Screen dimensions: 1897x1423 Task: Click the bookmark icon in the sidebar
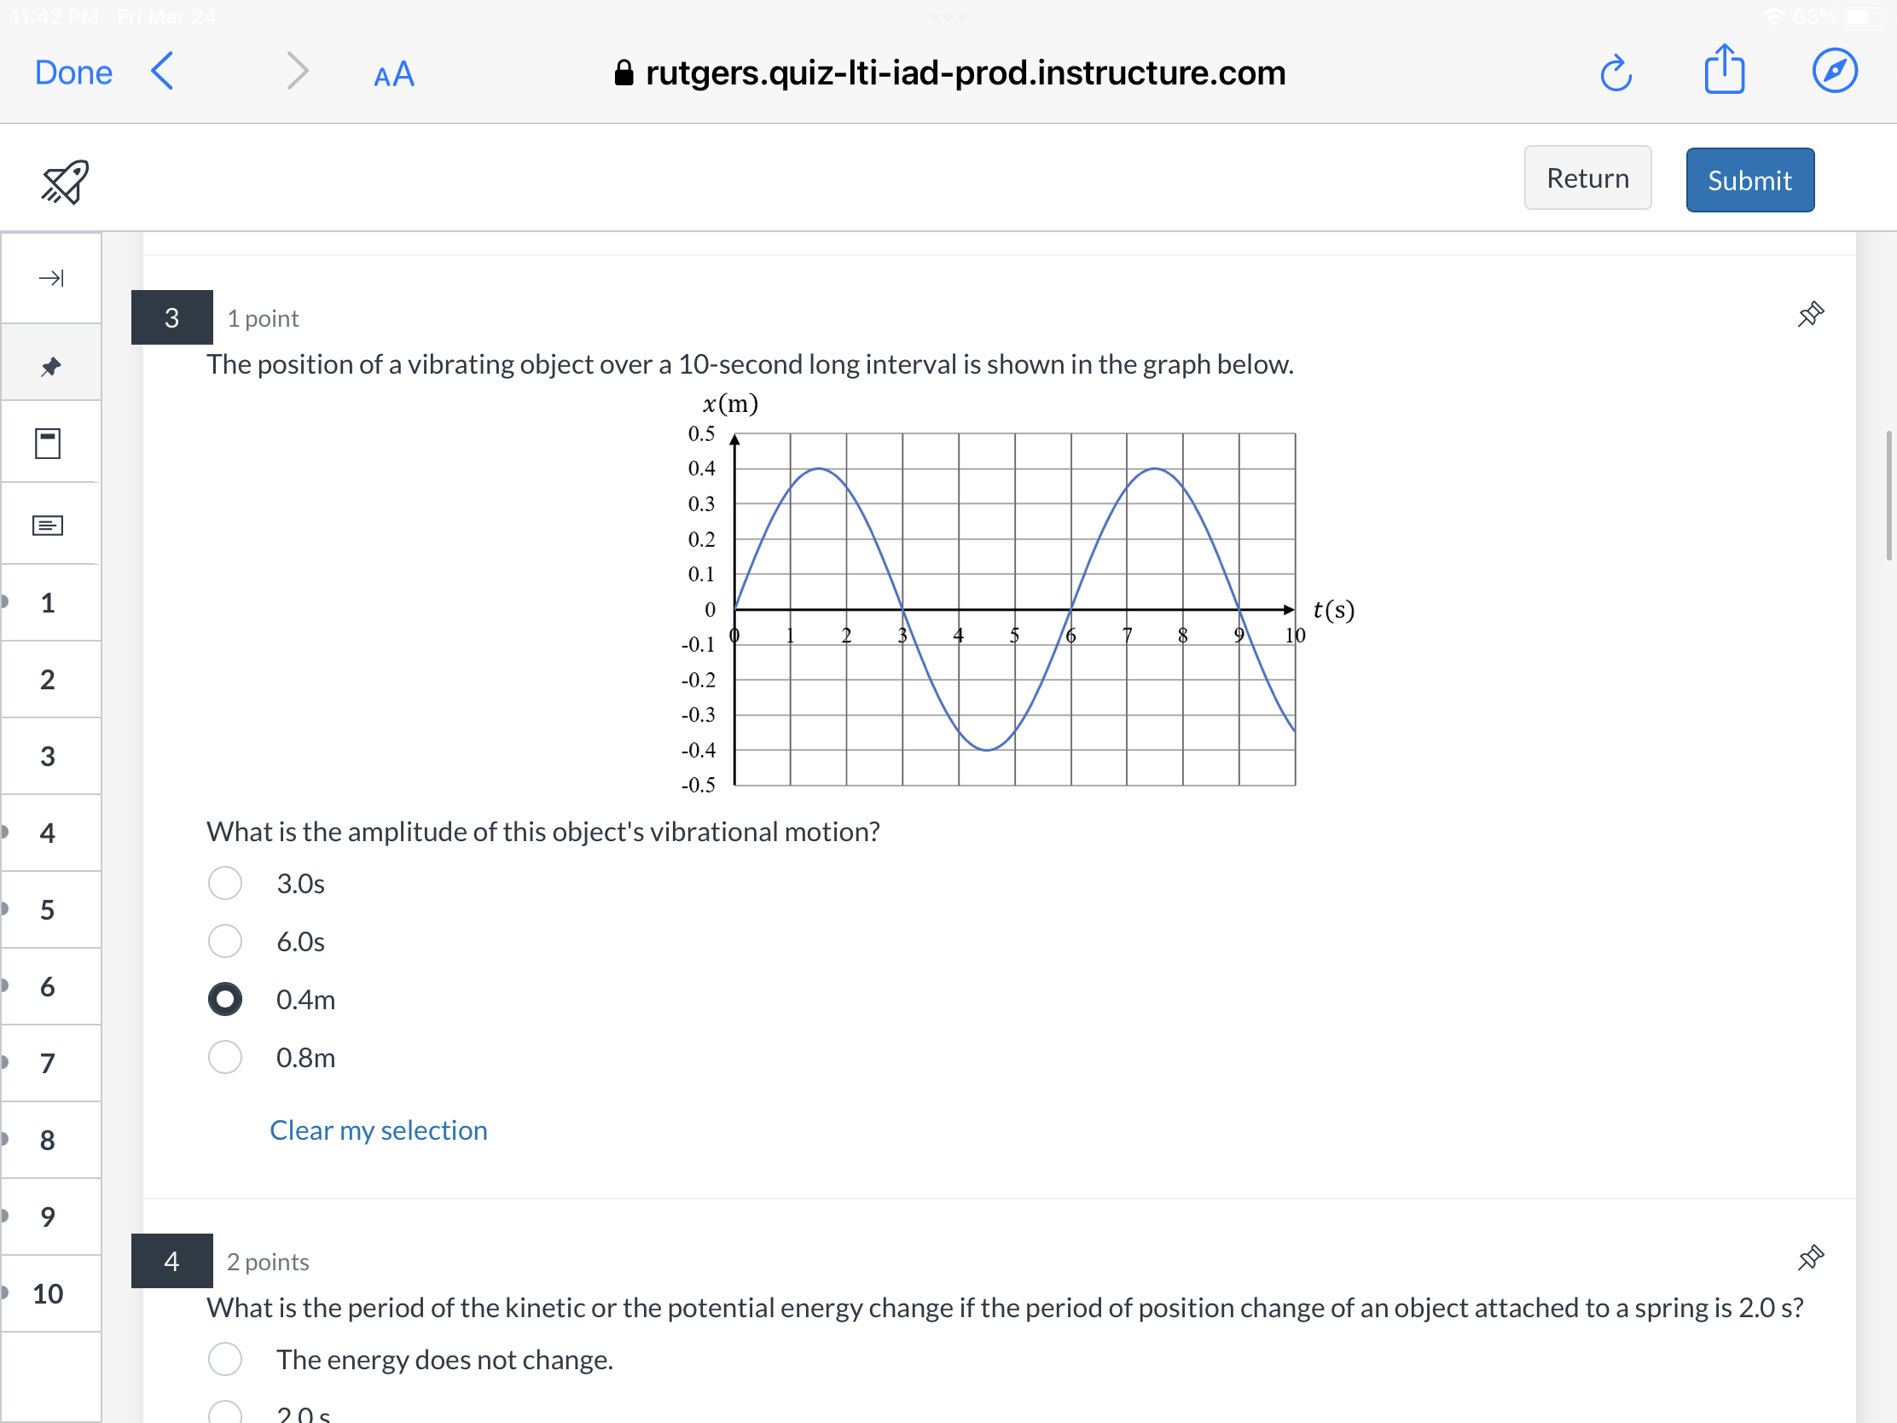(x=47, y=442)
